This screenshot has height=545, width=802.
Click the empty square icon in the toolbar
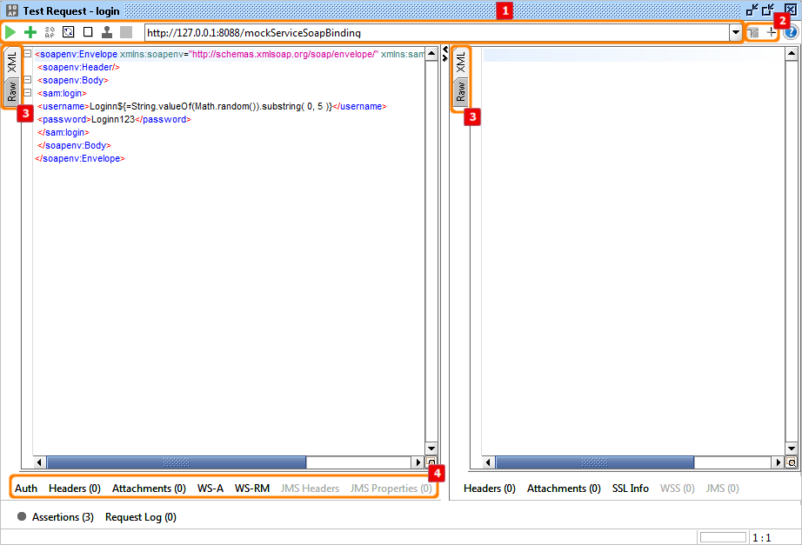tap(88, 32)
